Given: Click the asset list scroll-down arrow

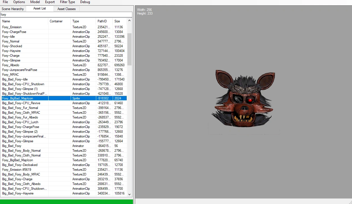Looking at the screenshot, I should (x=129, y=194).
